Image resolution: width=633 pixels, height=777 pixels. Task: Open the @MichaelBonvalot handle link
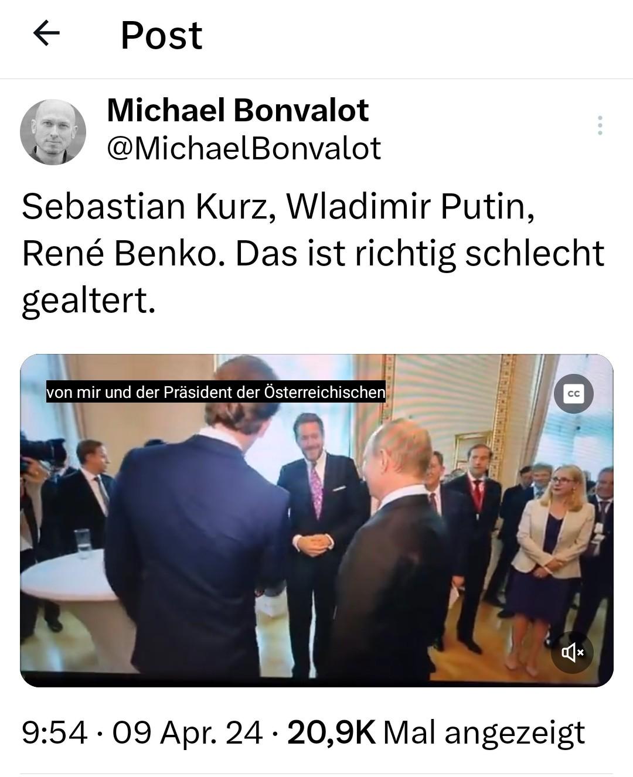point(244,148)
